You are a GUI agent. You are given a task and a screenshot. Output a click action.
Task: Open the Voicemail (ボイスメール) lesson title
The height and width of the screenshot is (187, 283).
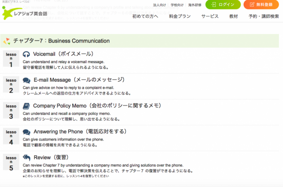[63, 54]
